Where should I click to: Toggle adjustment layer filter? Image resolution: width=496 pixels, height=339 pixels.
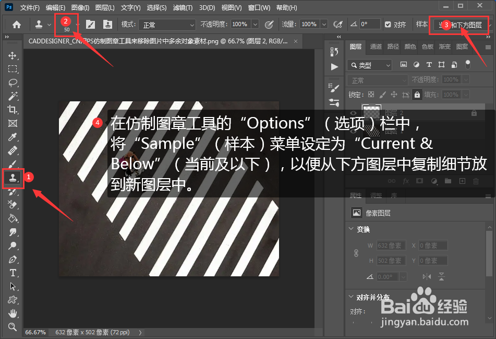pos(416,65)
